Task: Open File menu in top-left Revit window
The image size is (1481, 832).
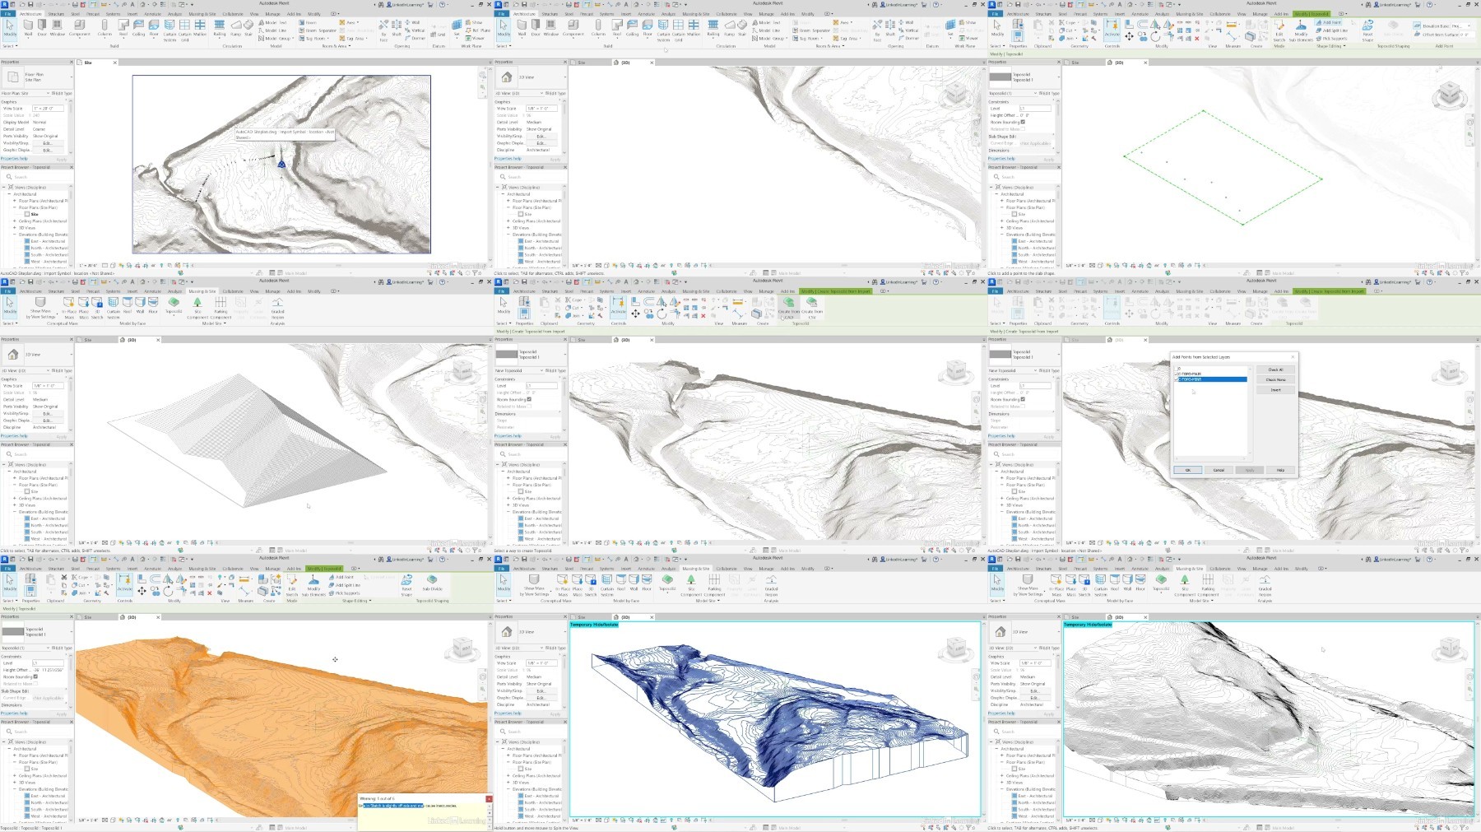Action: point(7,14)
